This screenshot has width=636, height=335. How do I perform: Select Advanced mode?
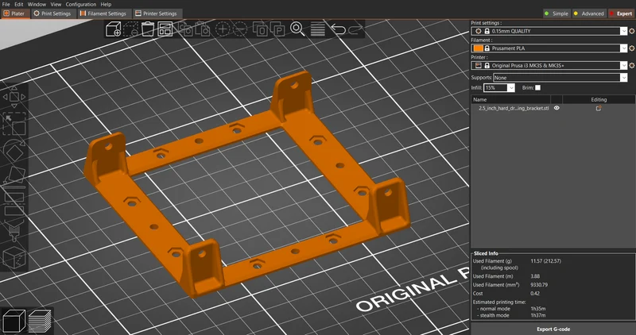pyautogui.click(x=589, y=13)
